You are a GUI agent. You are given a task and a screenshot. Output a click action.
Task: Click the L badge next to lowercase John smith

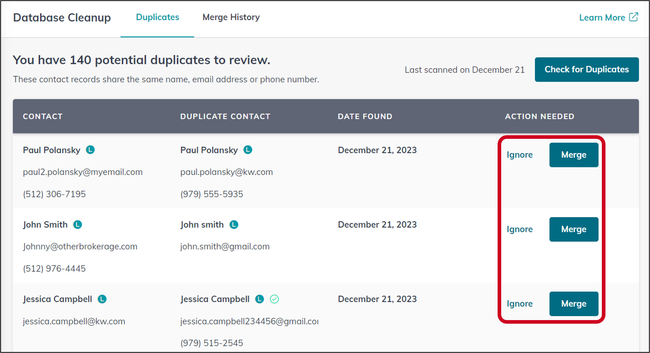[x=234, y=225]
